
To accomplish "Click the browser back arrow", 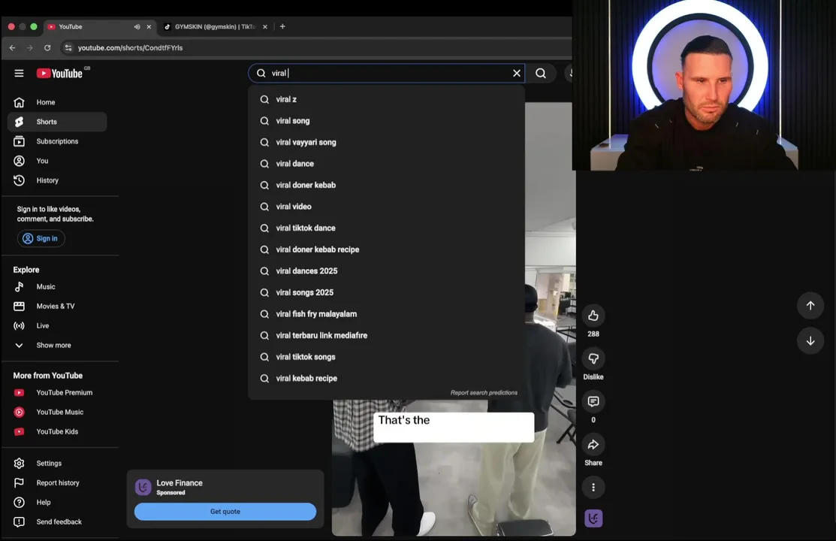I will tap(12, 47).
